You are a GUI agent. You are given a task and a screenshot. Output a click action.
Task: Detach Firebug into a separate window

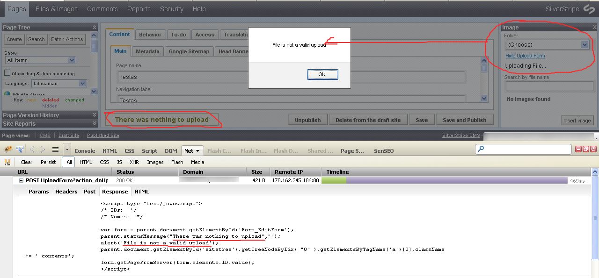585,149
